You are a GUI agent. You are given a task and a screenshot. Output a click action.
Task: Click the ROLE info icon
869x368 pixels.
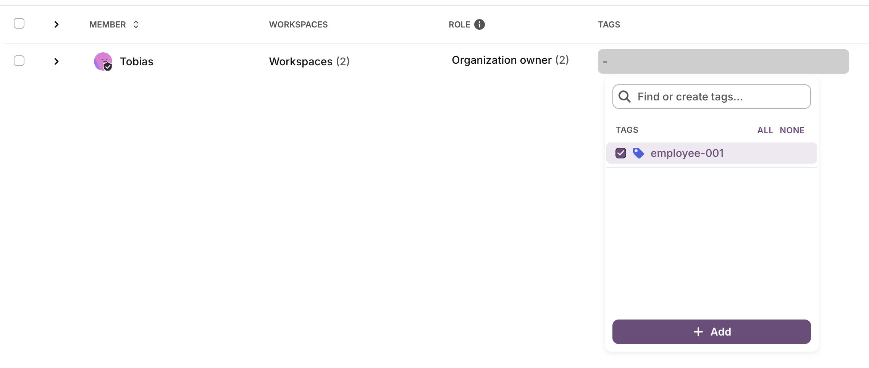[x=480, y=24]
